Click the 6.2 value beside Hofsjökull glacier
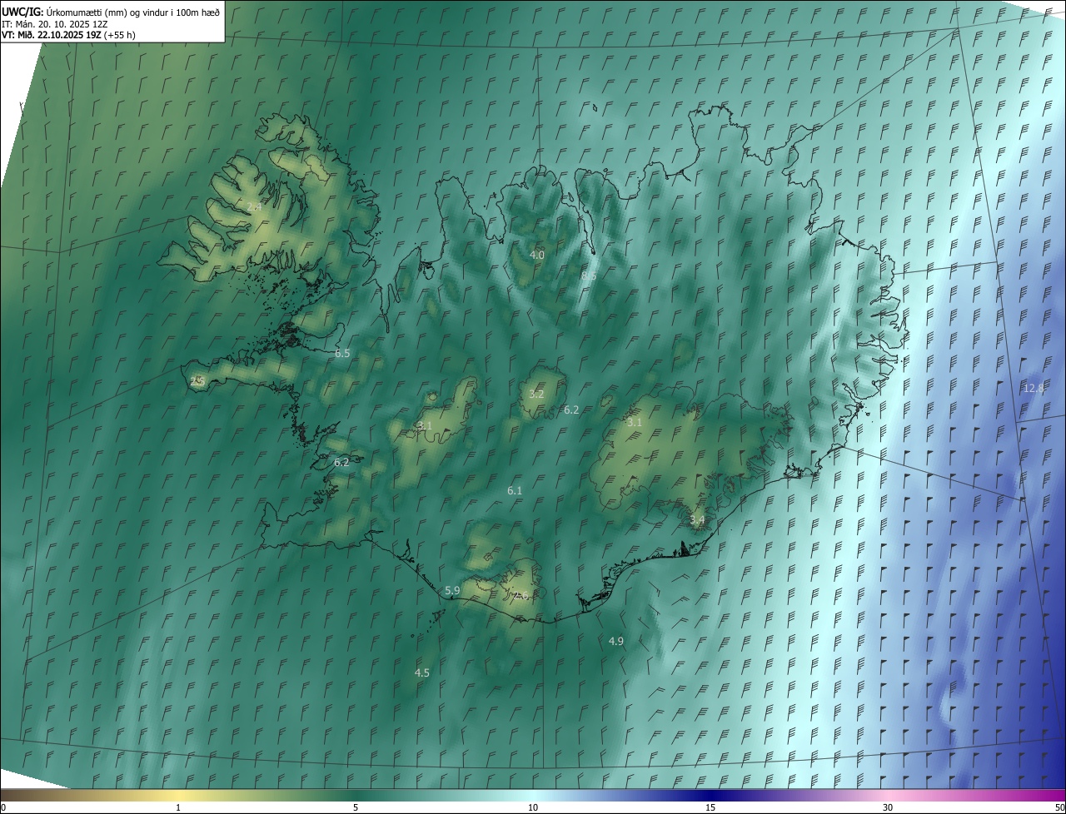The width and height of the screenshot is (1066, 814). (x=571, y=409)
